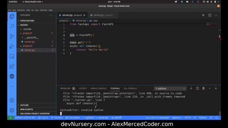
Task: Start Live Share from status bar
Action: 72,118
